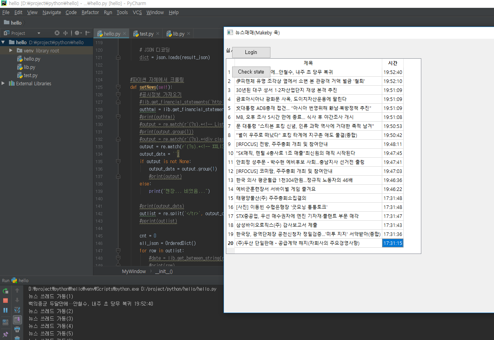Image resolution: width=494 pixels, height=340 pixels.
Task: Click the hello breadcrumb in navigation bar
Action: (13, 23)
